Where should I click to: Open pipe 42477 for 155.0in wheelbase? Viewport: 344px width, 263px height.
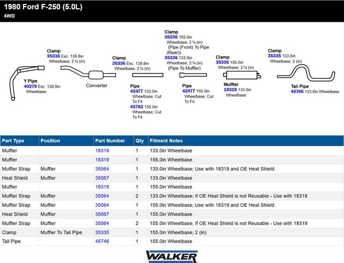pyautogui.click(x=188, y=91)
